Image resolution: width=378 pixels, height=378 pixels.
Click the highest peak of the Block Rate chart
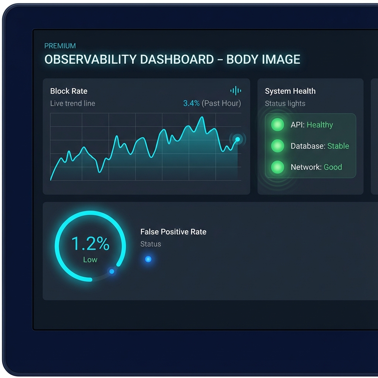click(202, 118)
